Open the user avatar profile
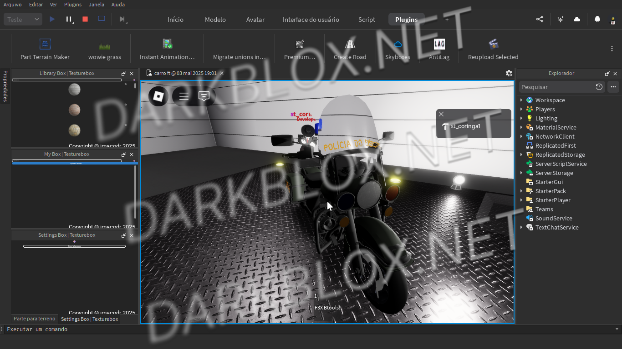 coord(613,20)
